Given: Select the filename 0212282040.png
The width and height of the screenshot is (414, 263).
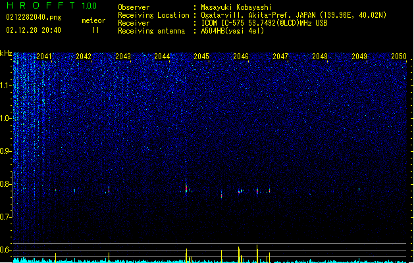Looking at the screenshot, I should [34, 18].
